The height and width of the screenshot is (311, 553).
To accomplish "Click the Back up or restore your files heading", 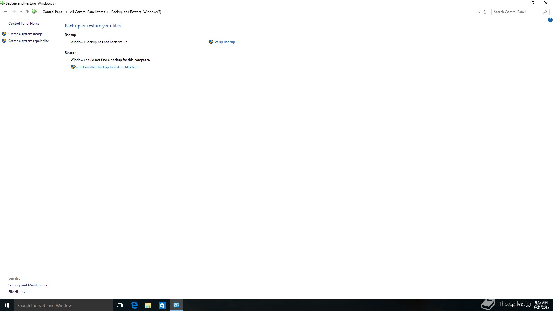I will (93, 26).
